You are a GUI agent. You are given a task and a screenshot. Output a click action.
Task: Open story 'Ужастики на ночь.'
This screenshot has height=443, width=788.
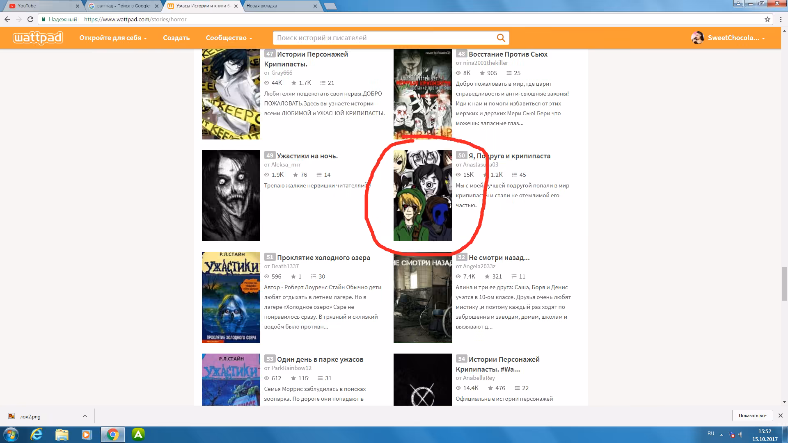pos(307,156)
